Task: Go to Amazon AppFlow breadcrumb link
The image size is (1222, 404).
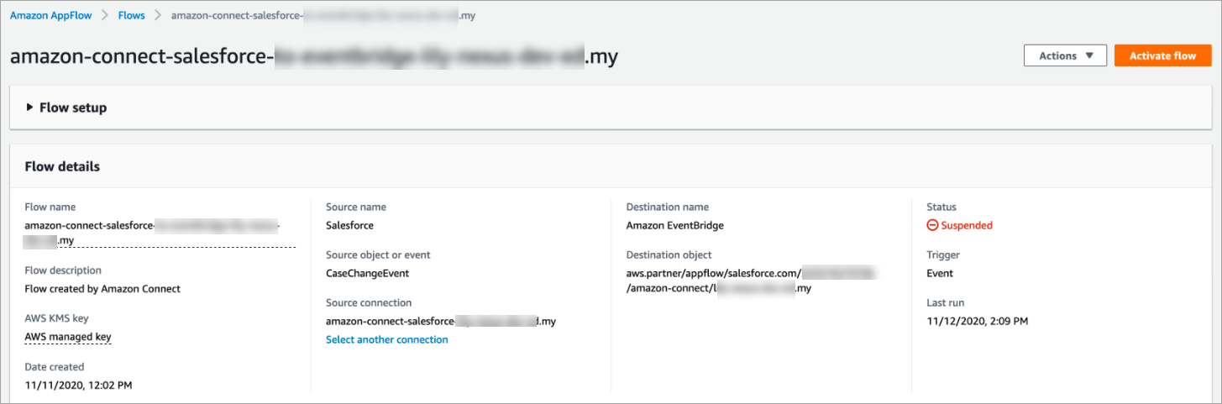Action: 52,15
